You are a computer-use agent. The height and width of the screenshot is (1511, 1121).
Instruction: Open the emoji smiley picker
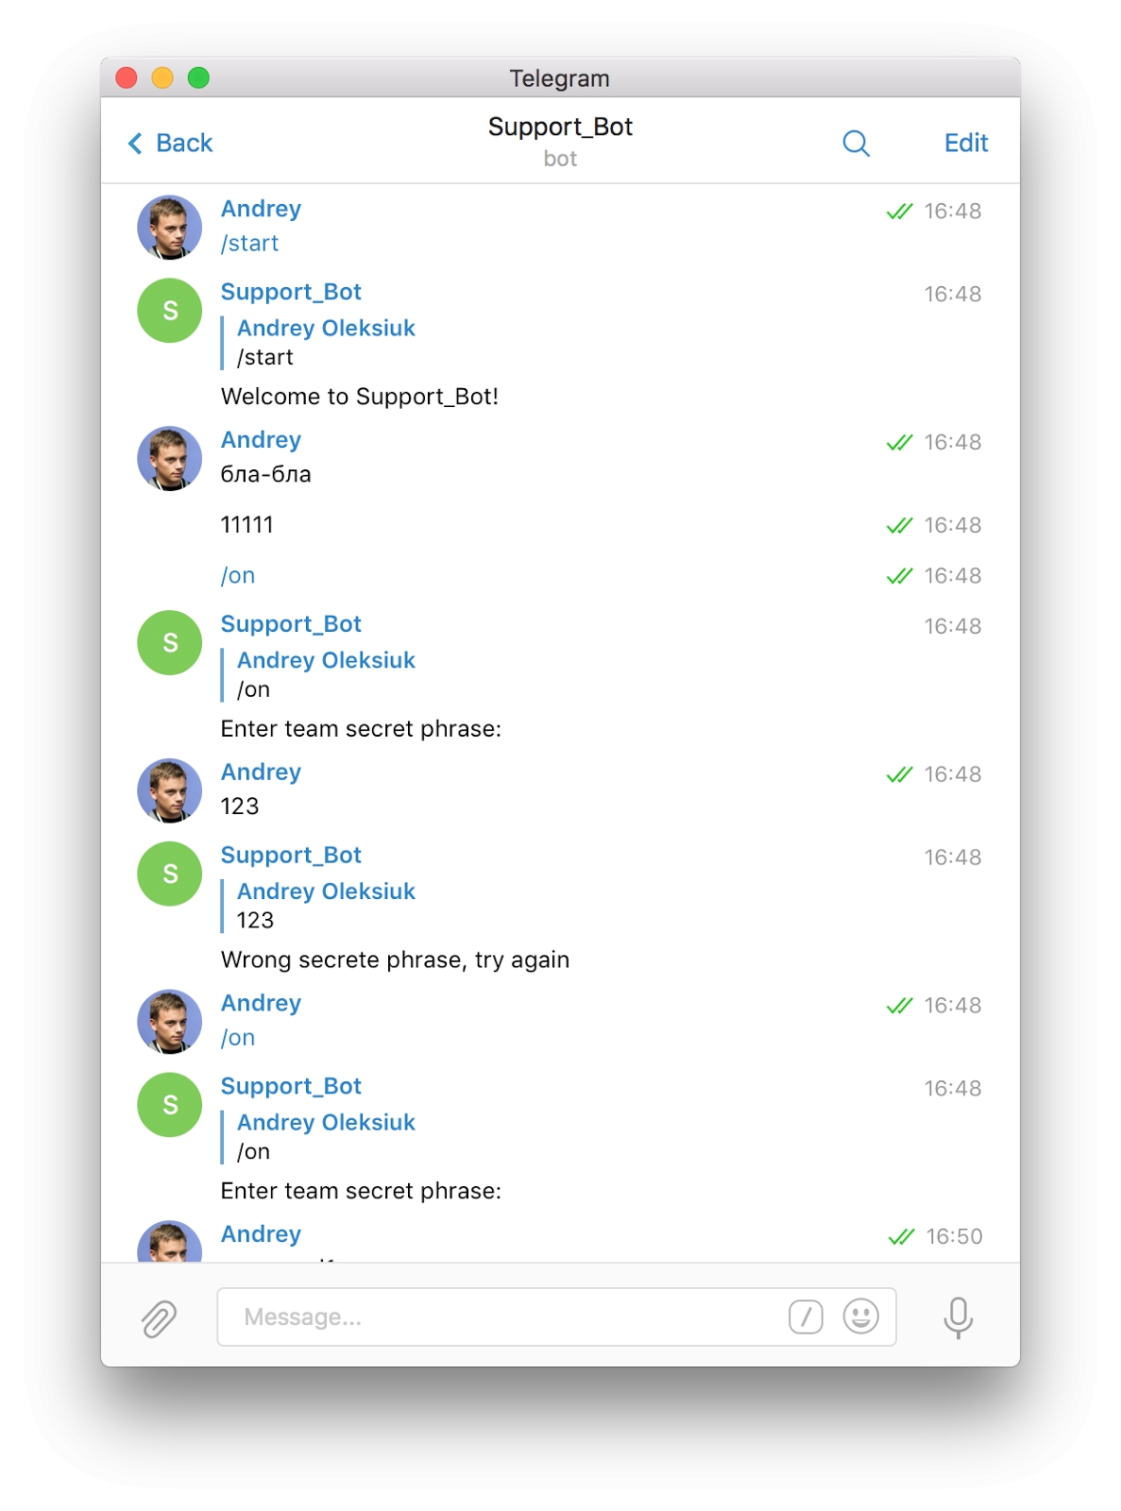(x=860, y=1316)
